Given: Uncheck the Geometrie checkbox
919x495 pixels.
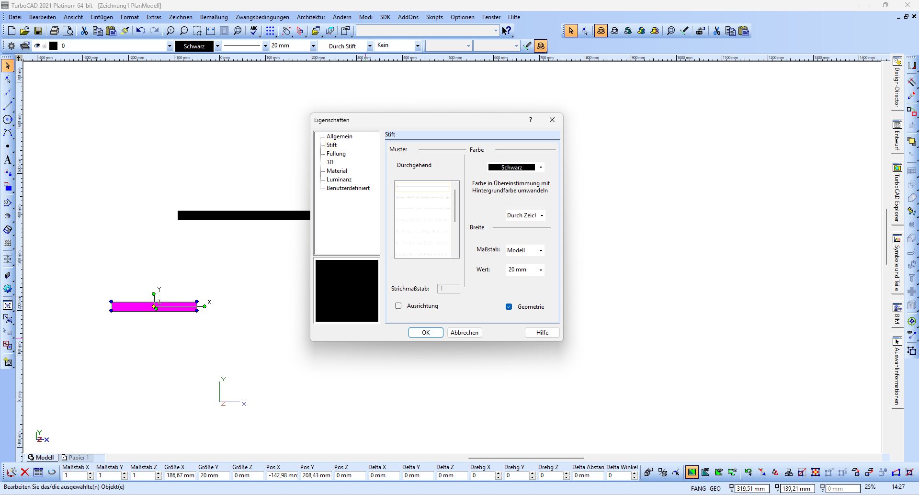Looking at the screenshot, I should click(x=509, y=307).
